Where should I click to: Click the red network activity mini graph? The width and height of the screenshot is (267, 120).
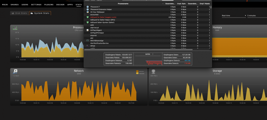tap(154, 63)
